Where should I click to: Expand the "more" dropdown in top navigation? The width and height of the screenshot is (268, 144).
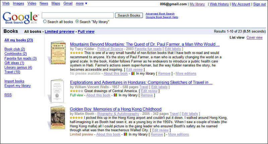[81, 4]
